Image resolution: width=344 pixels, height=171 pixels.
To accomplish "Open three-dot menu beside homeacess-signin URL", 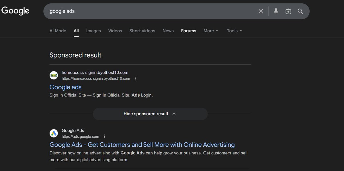I will pos(135,79).
